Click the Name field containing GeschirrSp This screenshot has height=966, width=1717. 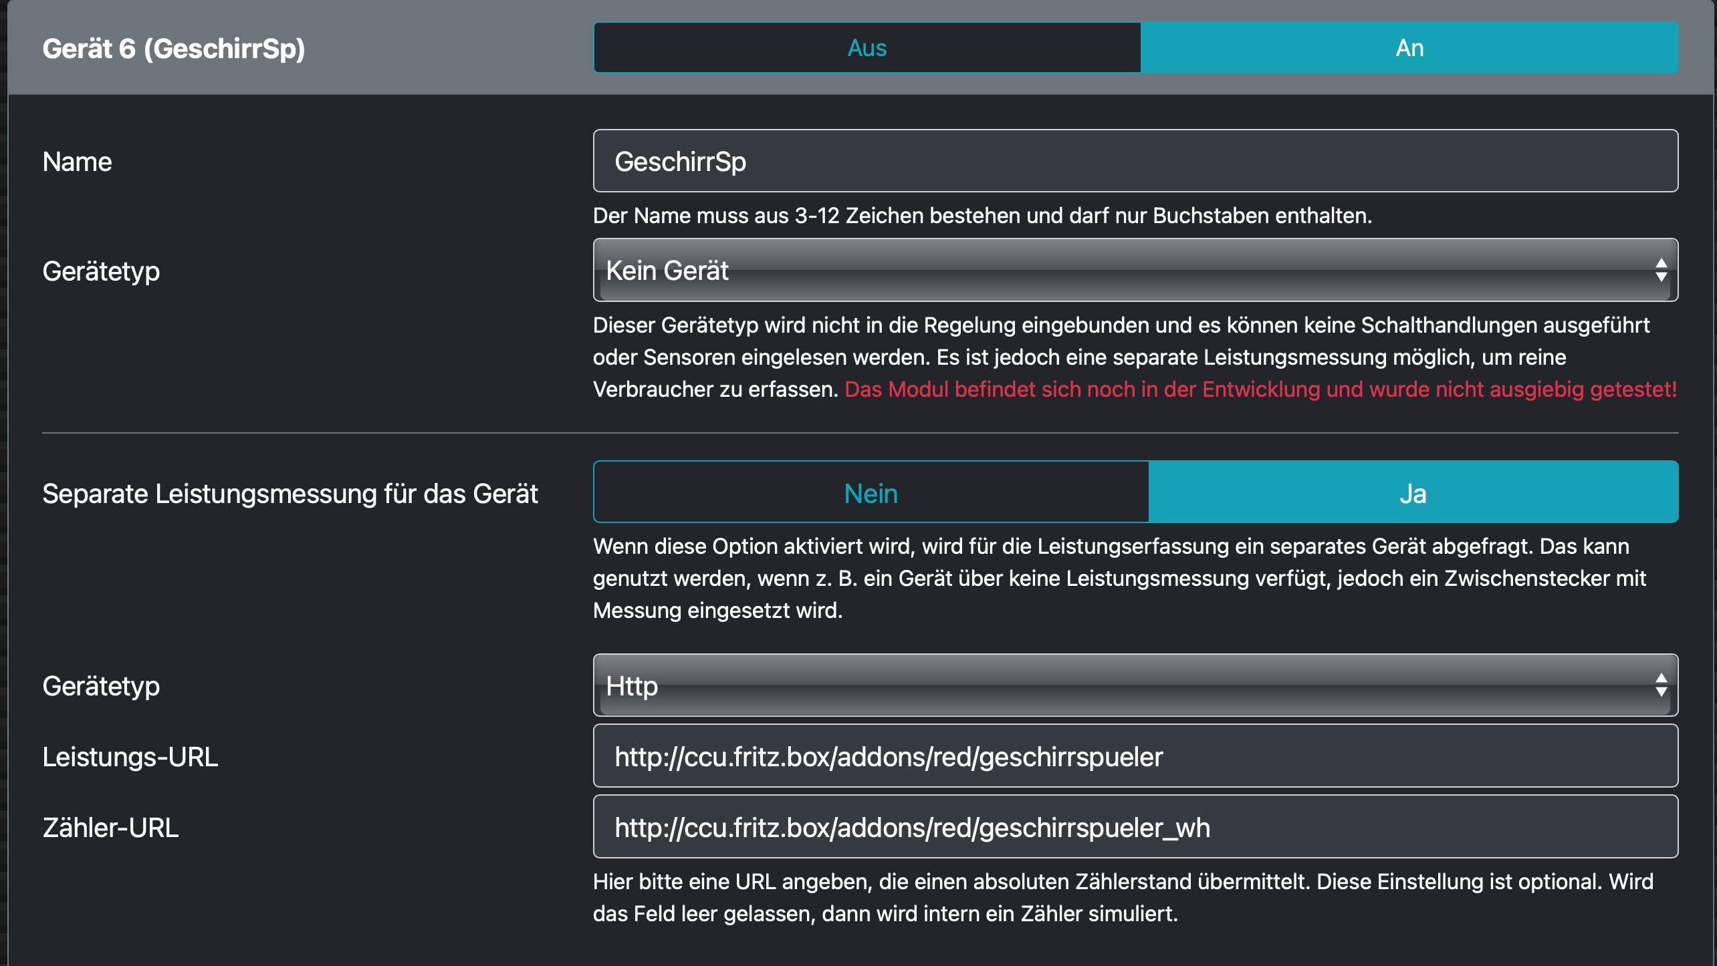[x=1135, y=161]
